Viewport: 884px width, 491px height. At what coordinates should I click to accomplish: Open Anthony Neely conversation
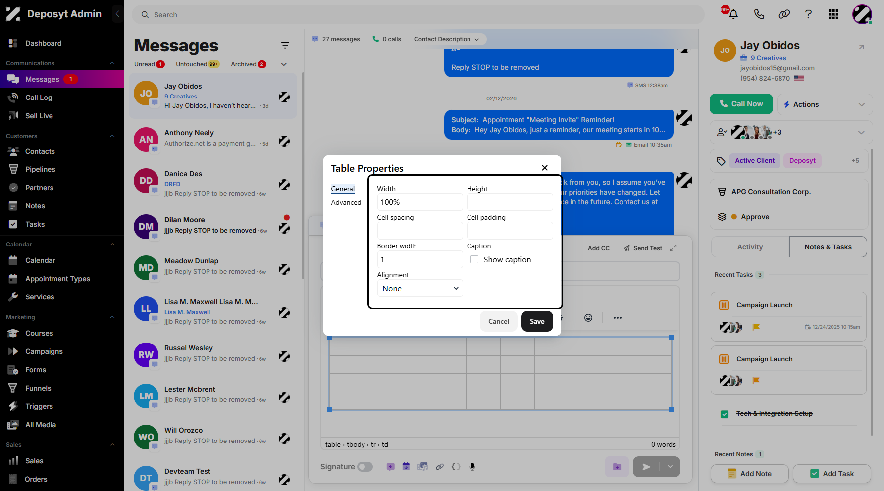point(213,138)
